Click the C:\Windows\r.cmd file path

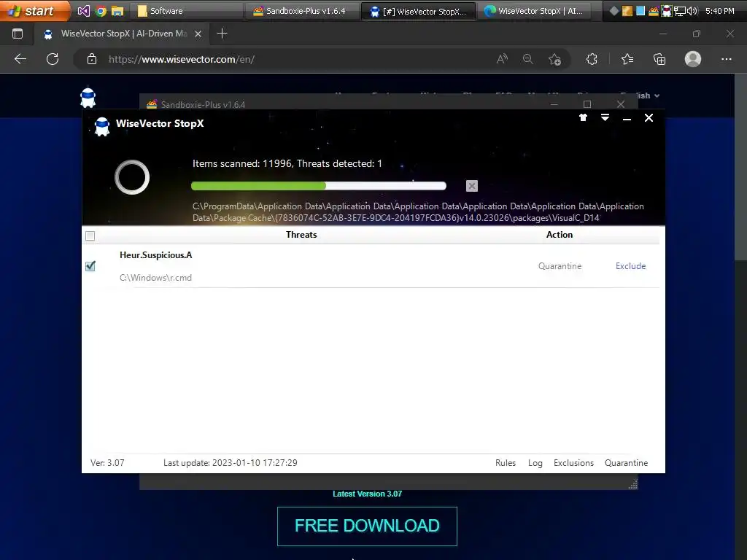click(155, 278)
